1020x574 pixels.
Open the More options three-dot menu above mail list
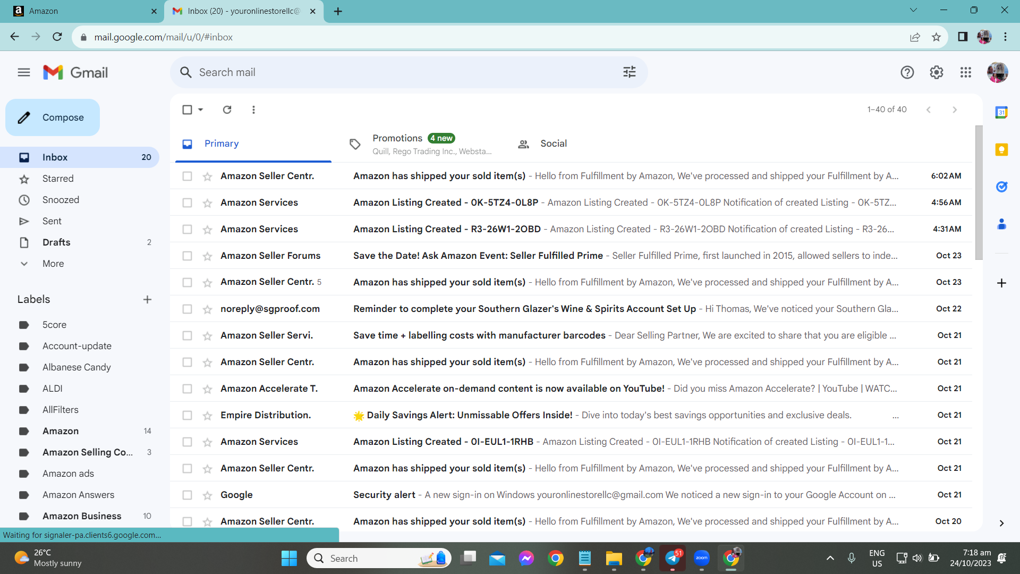253,109
